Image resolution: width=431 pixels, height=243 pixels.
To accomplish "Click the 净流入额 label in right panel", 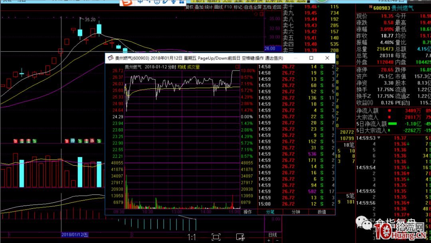I will point(368,111).
